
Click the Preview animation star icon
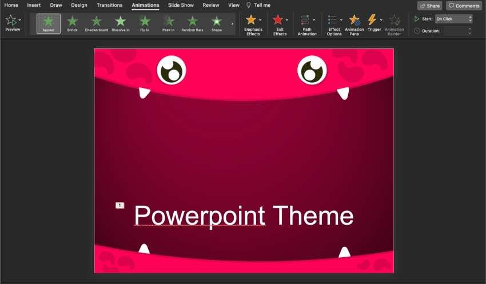(11, 21)
